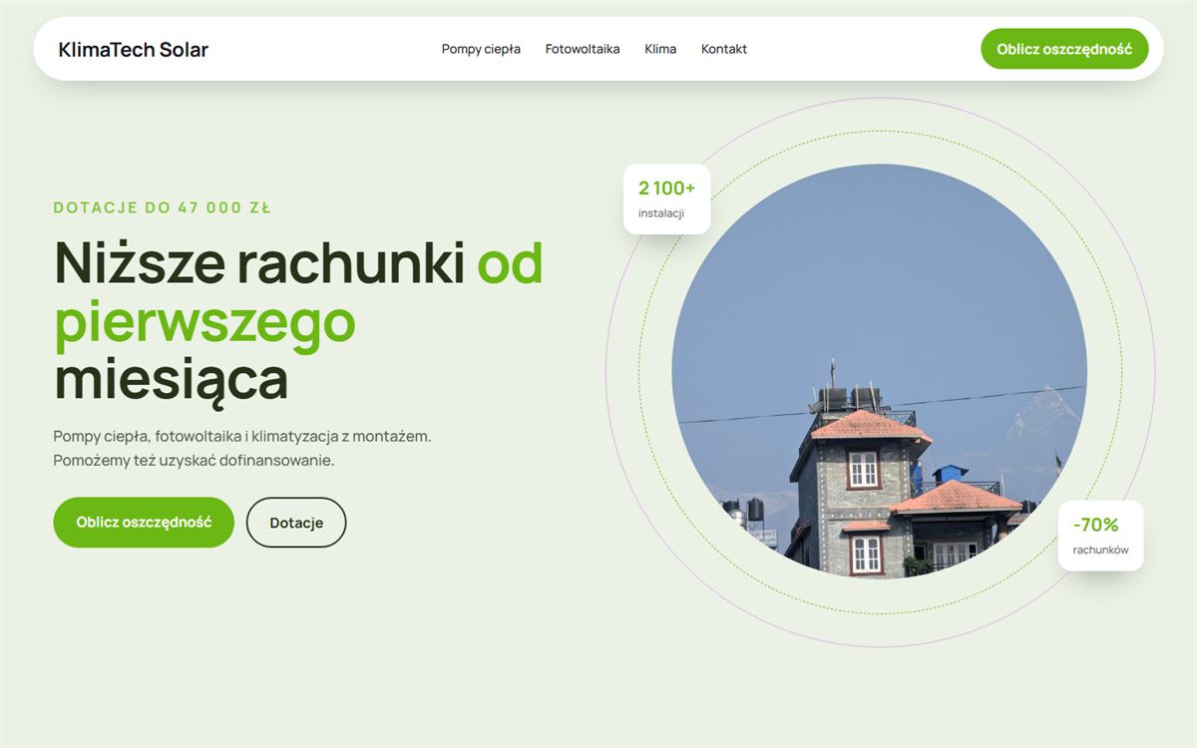
Task: Click the KlimaTech Solar logo
Action: [x=134, y=49]
